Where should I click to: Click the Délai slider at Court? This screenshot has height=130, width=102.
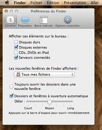(28, 101)
